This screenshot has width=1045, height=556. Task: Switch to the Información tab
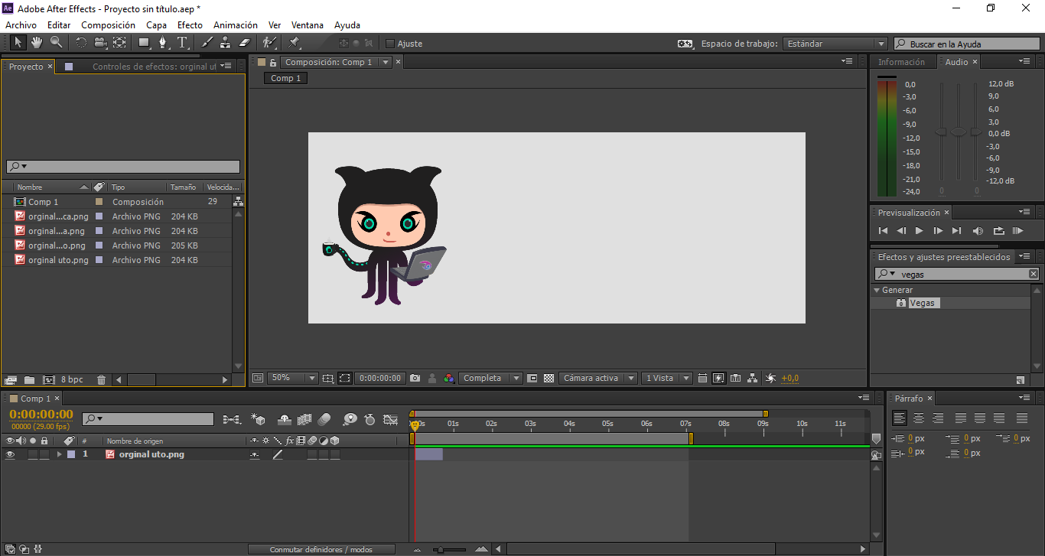click(901, 62)
